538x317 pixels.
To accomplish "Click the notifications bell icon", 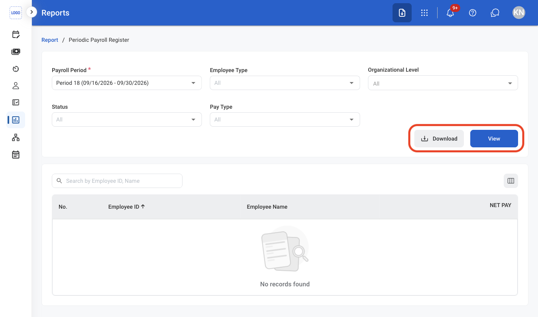I will pos(450,13).
